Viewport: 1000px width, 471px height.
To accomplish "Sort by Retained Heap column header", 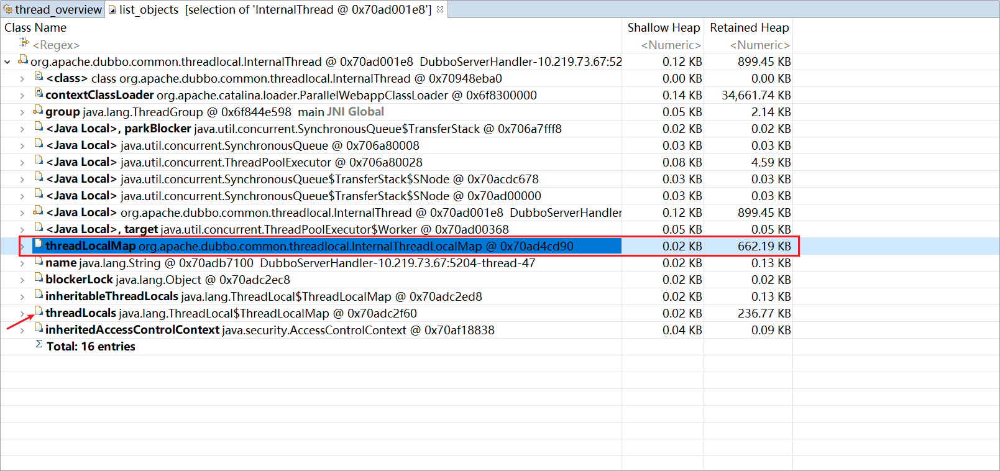I will (749, 27).
